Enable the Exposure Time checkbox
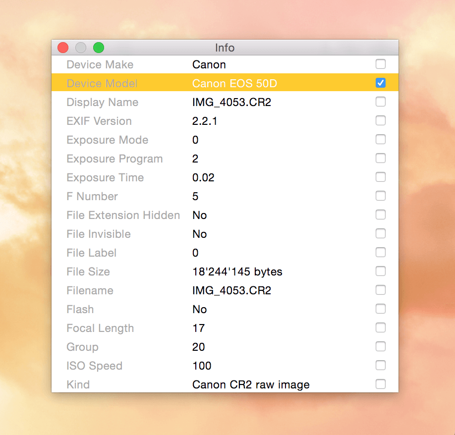Screen dimensions: 455x435 click(x=381, y=177)
